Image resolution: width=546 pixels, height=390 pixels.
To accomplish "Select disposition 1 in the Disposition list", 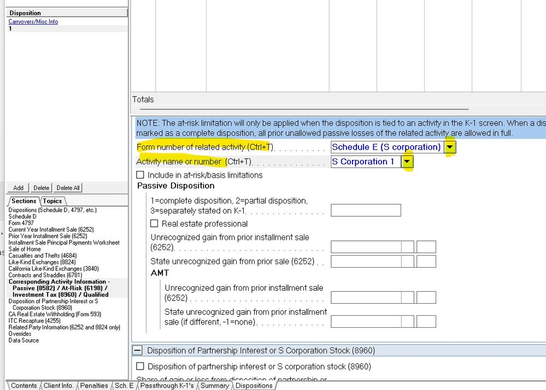I will click(10, 28).
